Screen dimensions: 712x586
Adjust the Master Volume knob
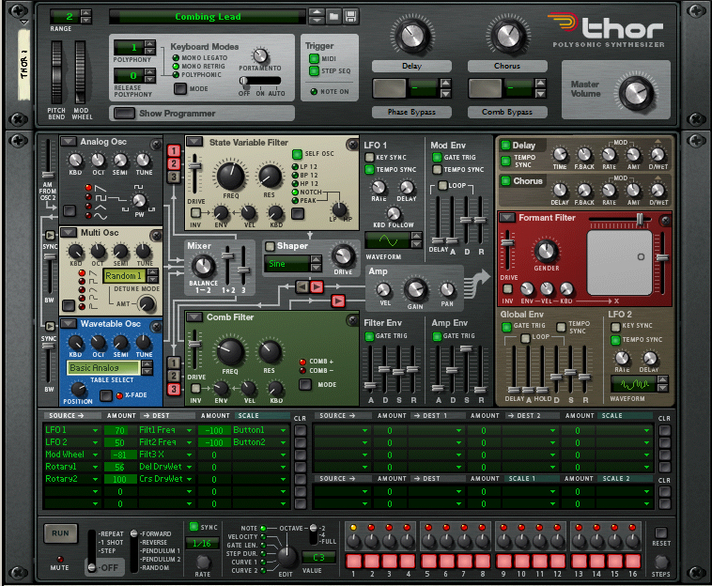pyautogui.click(x=637, y=94)
